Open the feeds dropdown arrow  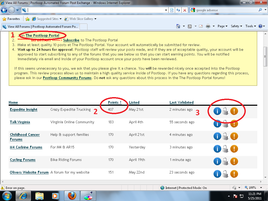[196, 26]
